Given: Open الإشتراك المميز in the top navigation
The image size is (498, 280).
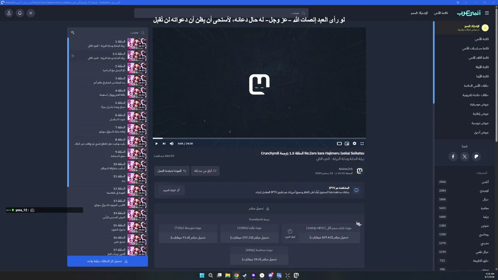Looking at the screenshot, I should point(419,13).
